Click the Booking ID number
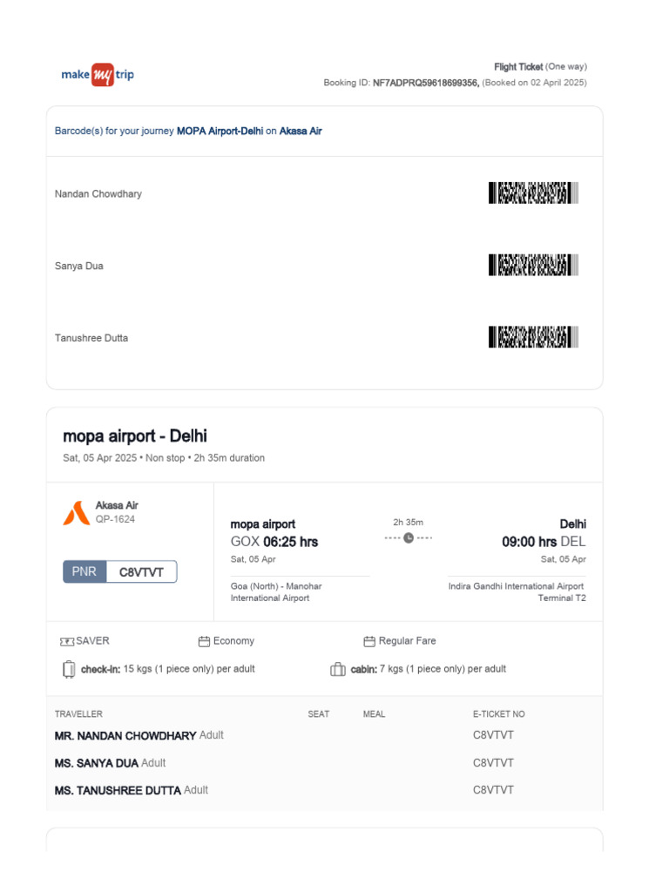Image resolution: width=669 pixels, height=892 pixels. tap(425, 83)
